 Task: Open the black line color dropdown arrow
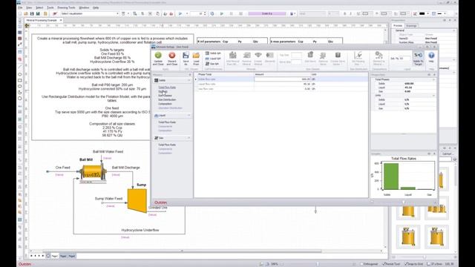tap(427, 13)
